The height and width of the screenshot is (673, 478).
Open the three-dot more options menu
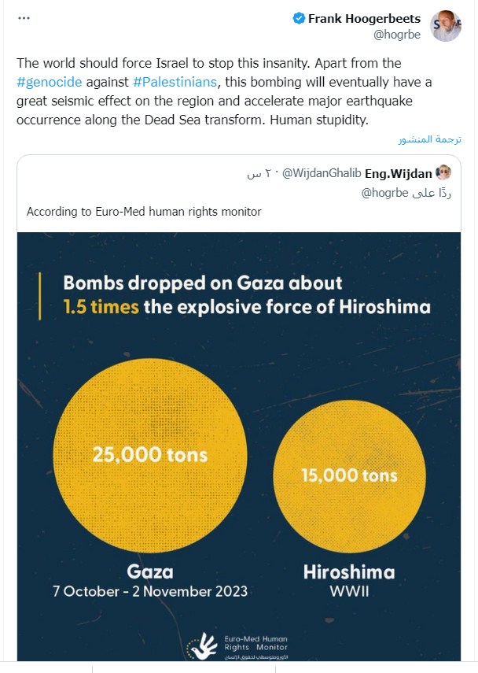tap(24, 18)
